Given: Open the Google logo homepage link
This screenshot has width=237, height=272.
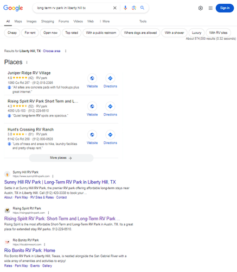Looking at the screenshot, I should click(13, 8).
